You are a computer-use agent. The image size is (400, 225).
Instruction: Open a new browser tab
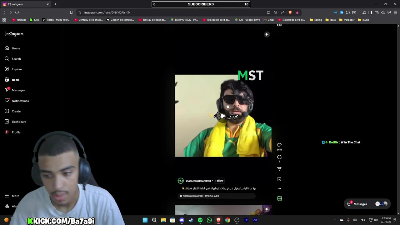point(55,4)
